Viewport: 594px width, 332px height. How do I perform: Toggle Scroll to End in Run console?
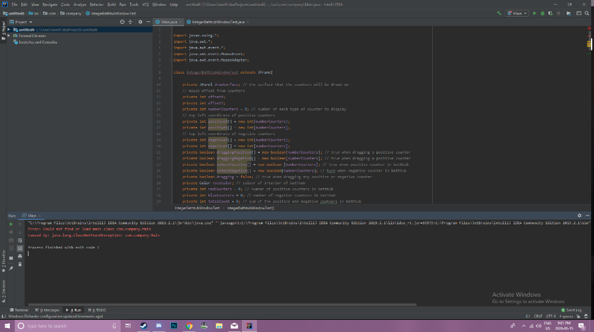click(20, 249)
